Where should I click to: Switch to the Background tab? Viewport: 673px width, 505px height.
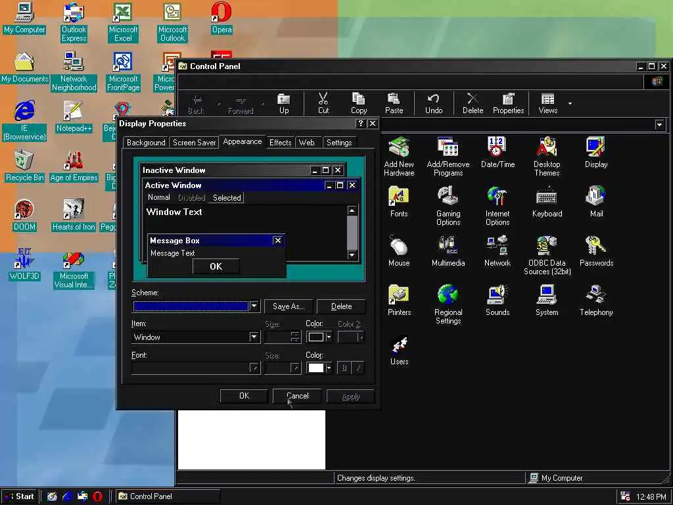(146, 143)
